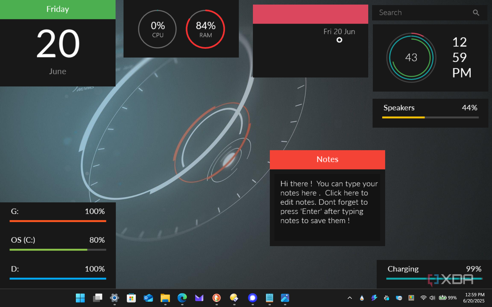
Task: Click the Notes text to edit notes
Action: click(328, 202)
